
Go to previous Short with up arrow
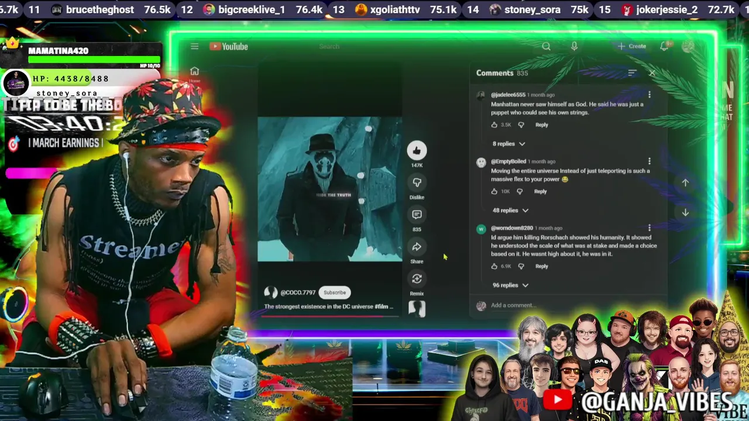click(x=685, y=182)
